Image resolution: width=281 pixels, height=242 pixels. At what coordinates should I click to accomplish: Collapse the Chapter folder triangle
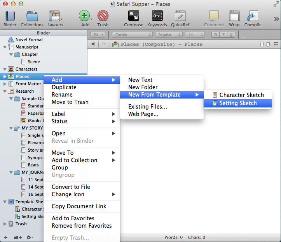(x=11, y=55)
